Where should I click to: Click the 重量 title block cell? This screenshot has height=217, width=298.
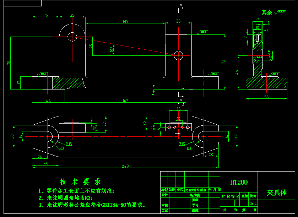click(245, 196)
